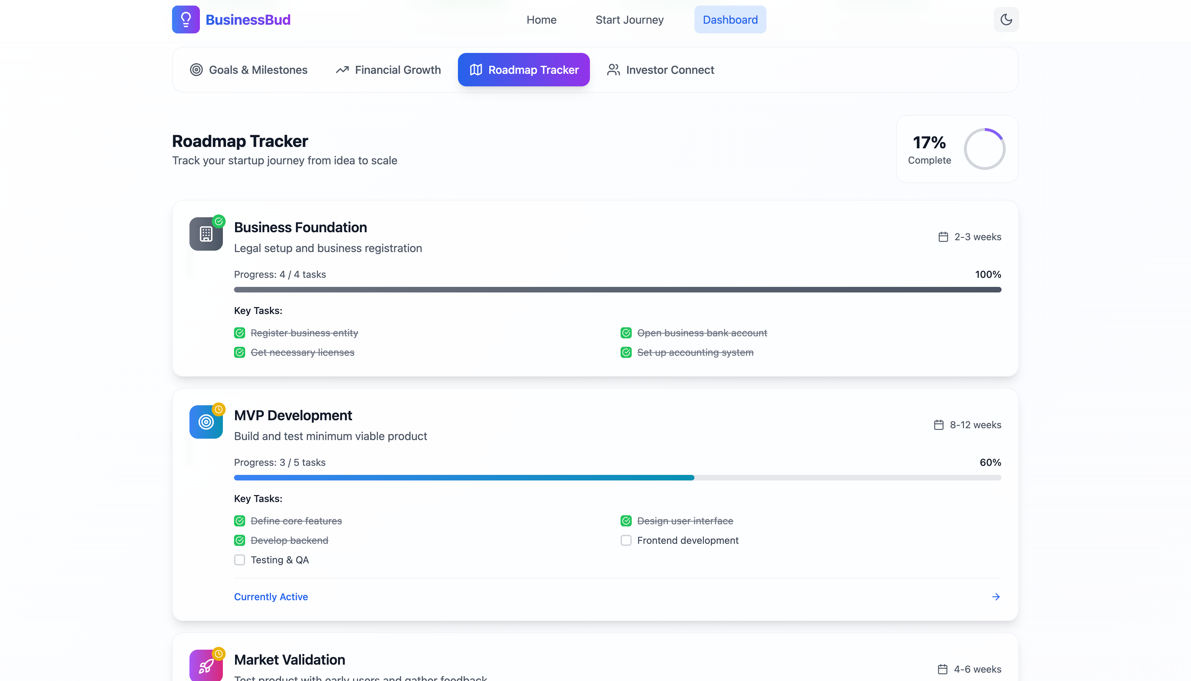Click the yellow clock badge on MVP Development
Screen dimensions: 1191x681
[218, 409]
